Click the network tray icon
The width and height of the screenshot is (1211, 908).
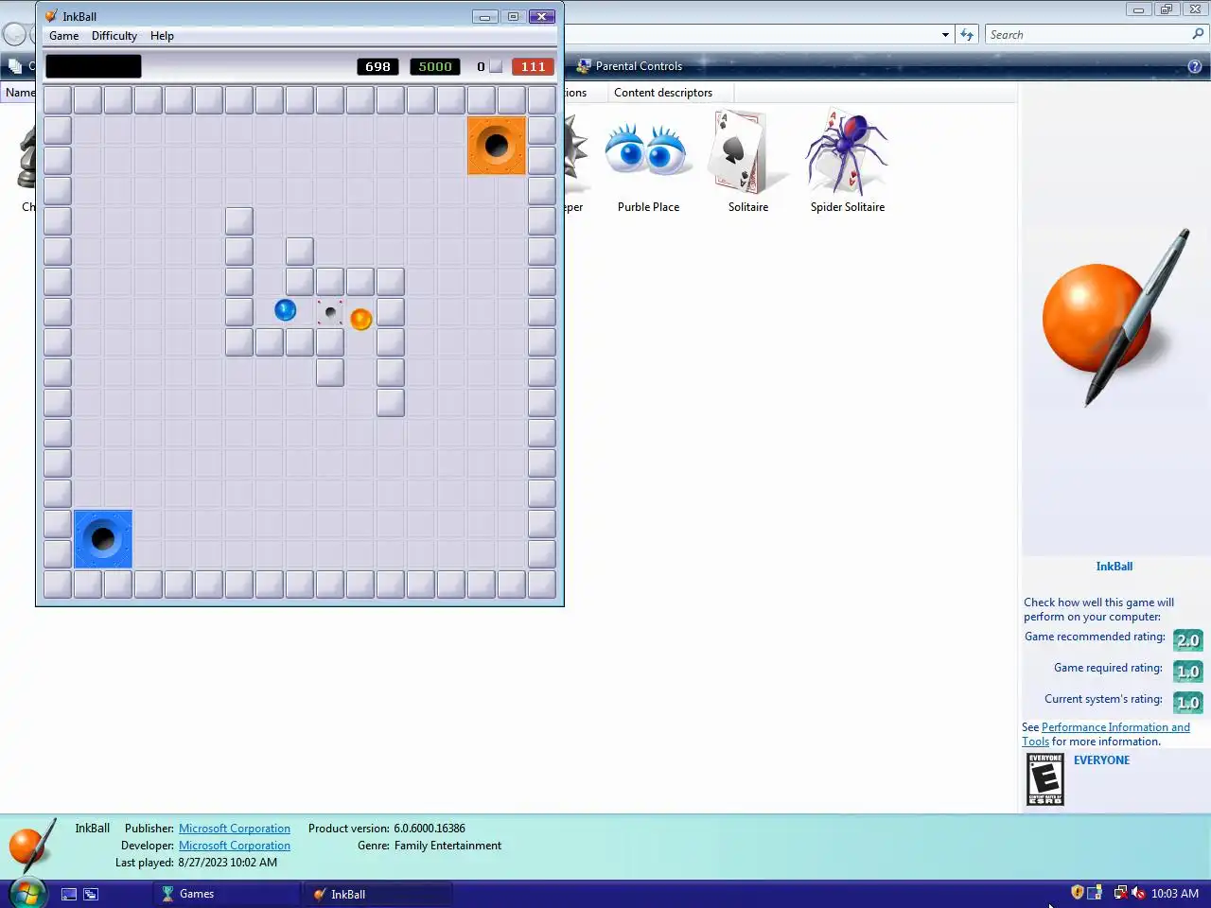[1120, 893]
